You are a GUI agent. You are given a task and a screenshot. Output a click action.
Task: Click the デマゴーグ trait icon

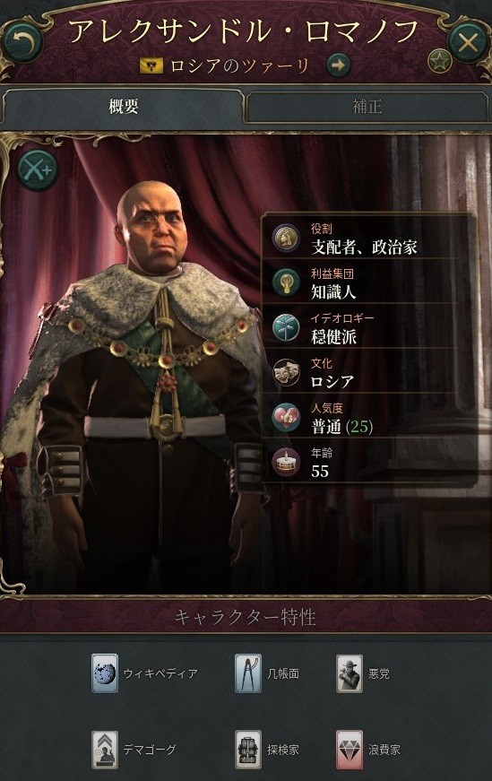[105, 750]
